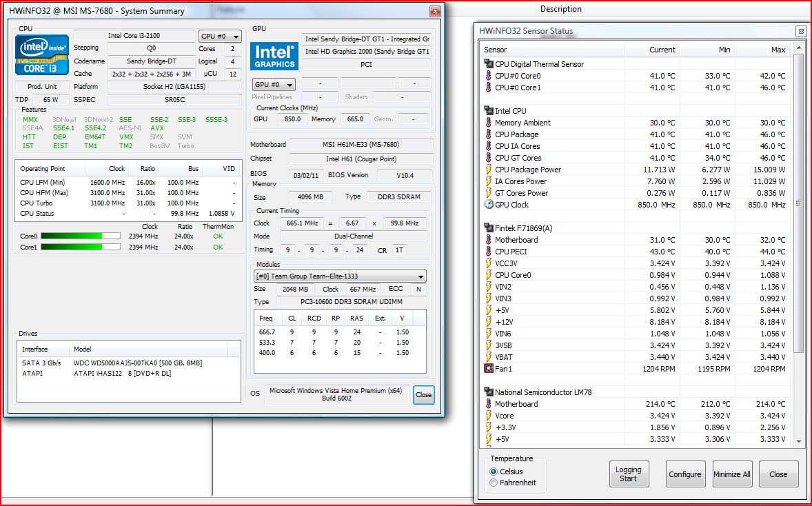Click the Intel Core i3 logo
812x506 pixels.
pyautogui.click(x=42, y=55)
